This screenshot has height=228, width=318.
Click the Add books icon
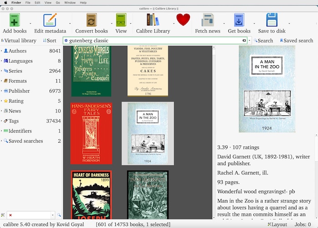coord(15,20)
